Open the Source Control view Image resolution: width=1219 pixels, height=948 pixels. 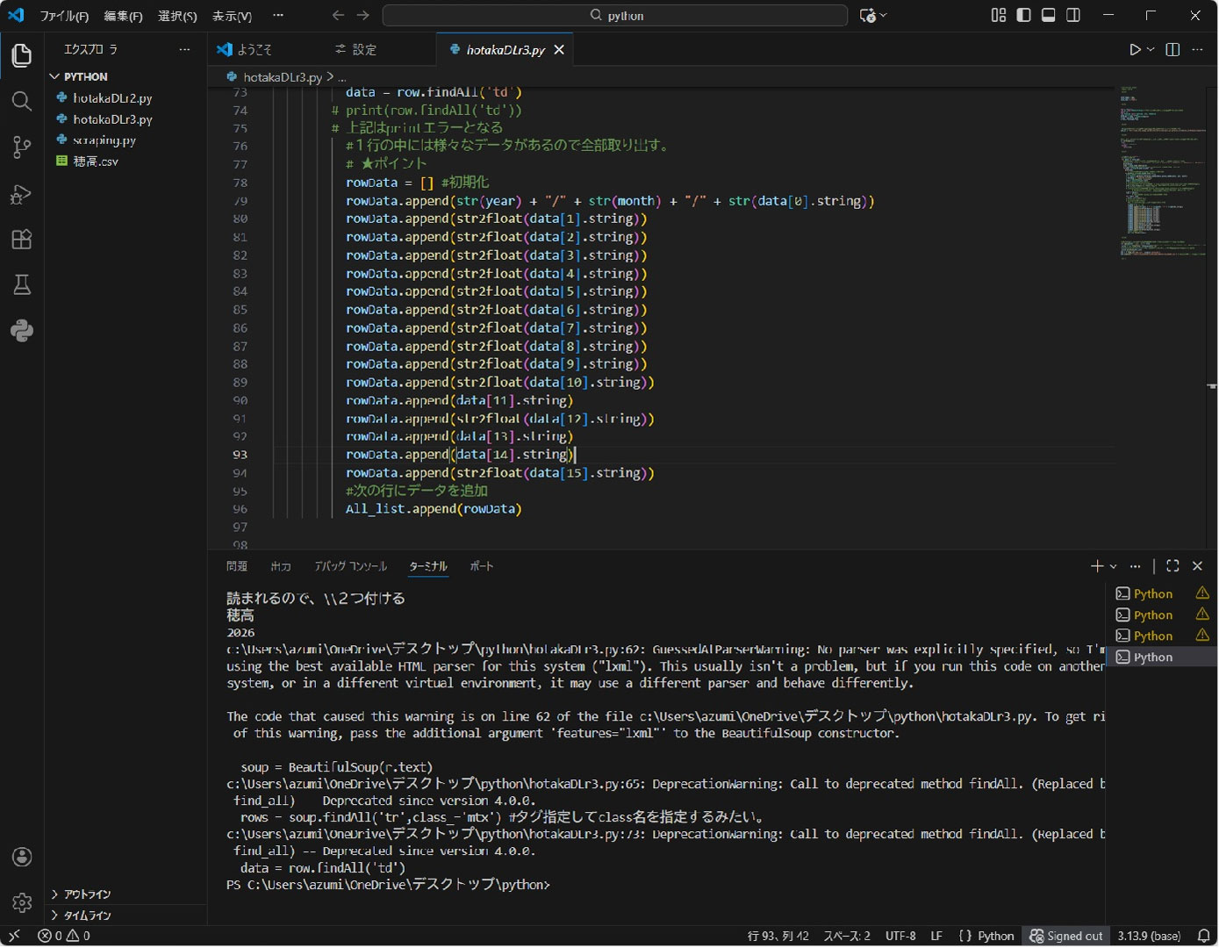pos(22,147)
